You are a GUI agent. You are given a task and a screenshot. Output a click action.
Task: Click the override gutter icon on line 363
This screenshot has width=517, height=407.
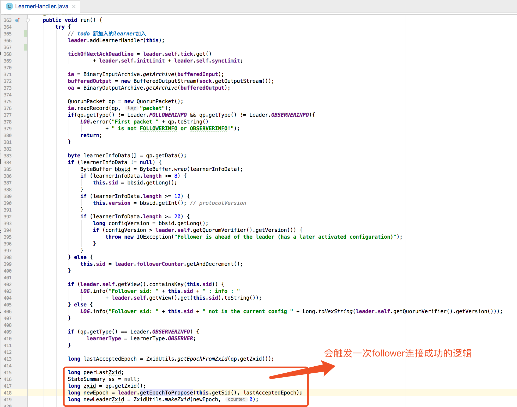tap(17, 20)
